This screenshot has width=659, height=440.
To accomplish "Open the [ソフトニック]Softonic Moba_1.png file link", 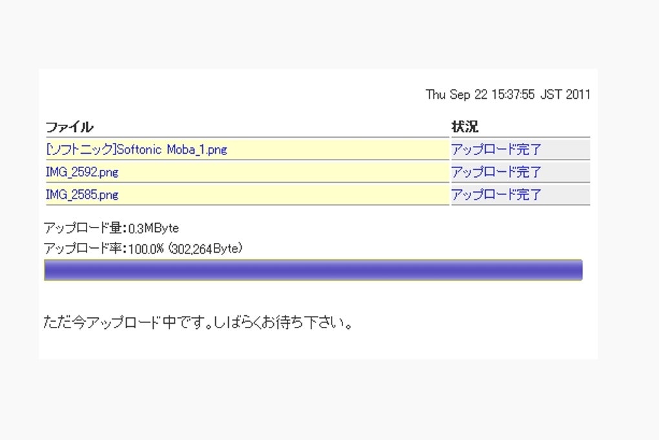I will click(136, 150).
